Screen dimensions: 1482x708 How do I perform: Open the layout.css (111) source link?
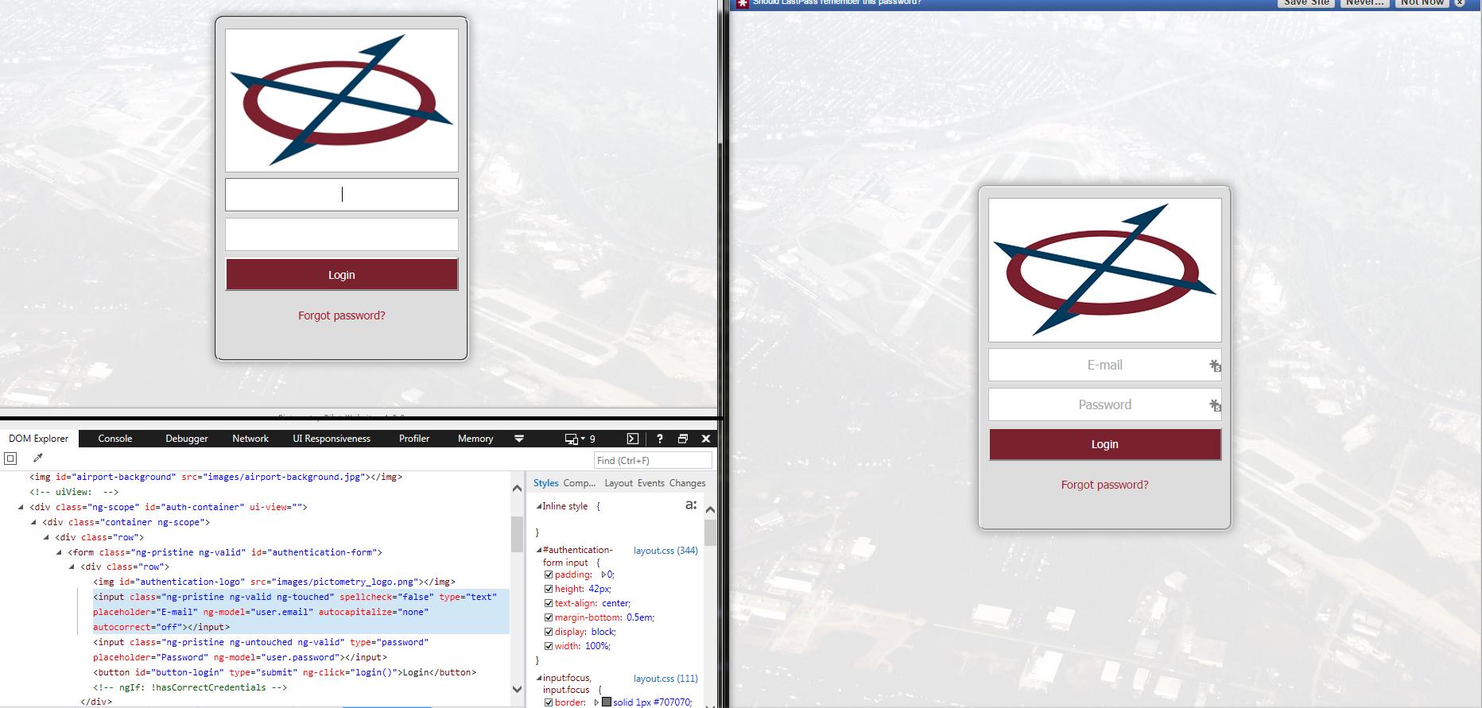point(665,679)
